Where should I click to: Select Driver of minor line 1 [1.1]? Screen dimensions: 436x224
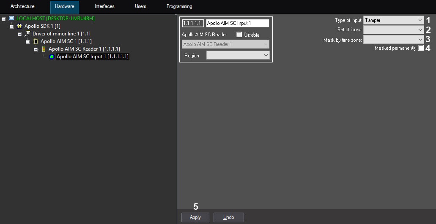(61, 34)
